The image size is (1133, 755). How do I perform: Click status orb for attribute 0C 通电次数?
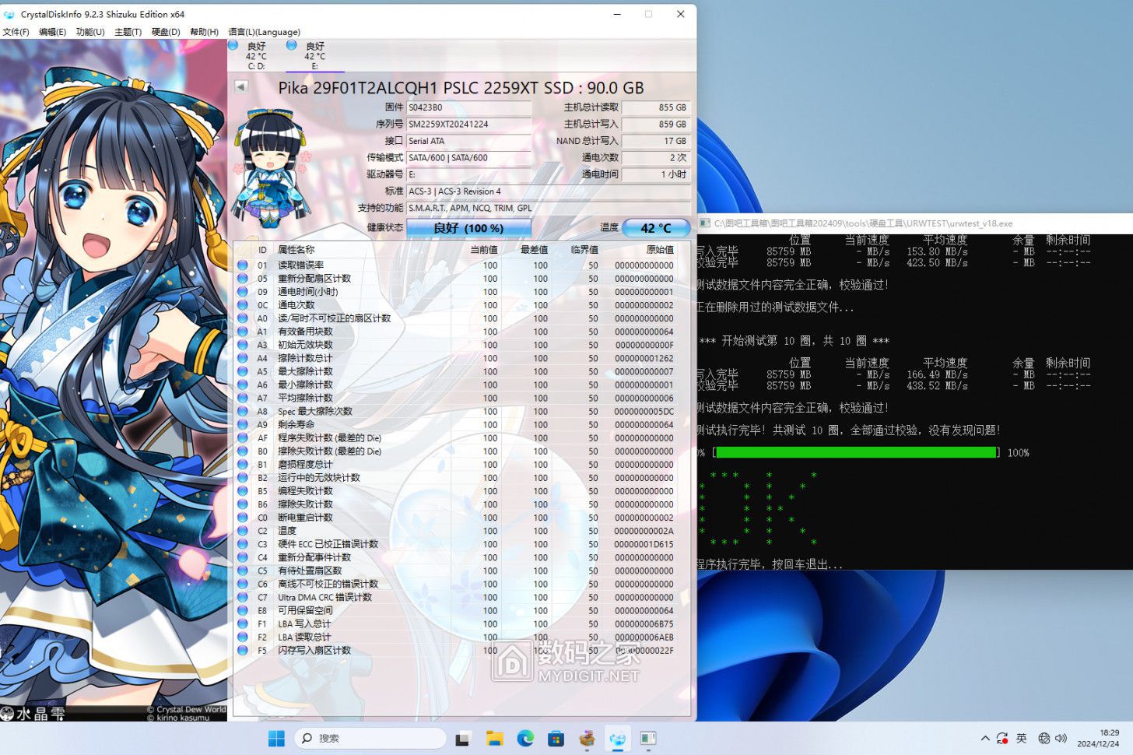tap(243, 305)
